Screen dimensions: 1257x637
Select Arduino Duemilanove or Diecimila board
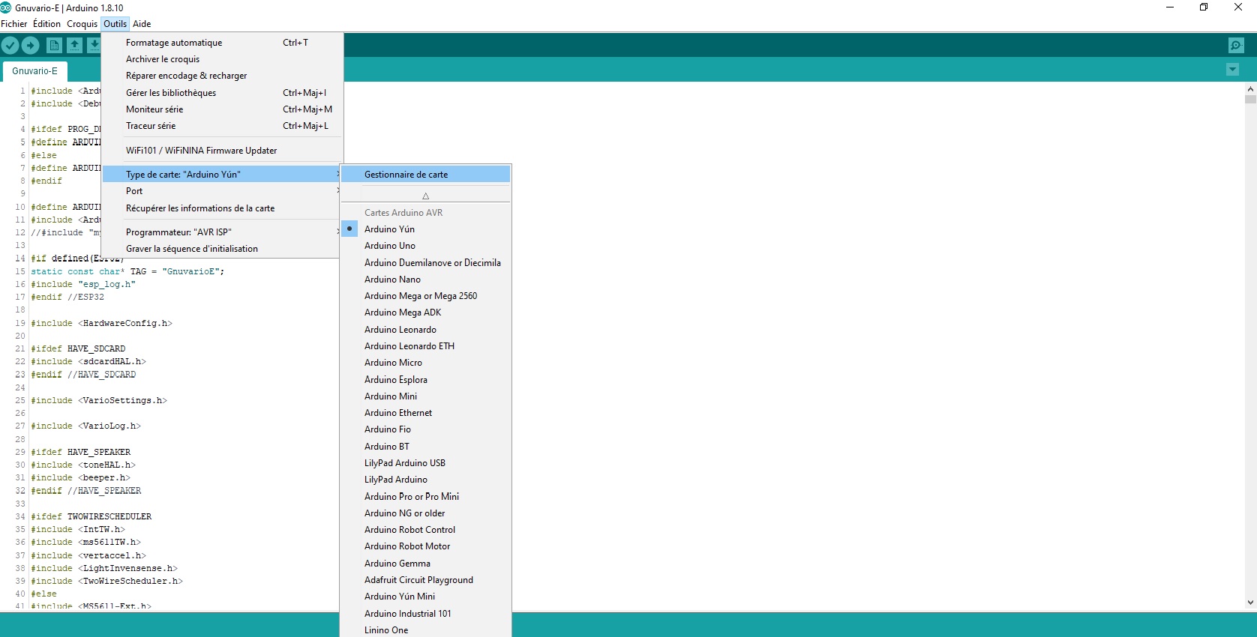coord(425,263)
